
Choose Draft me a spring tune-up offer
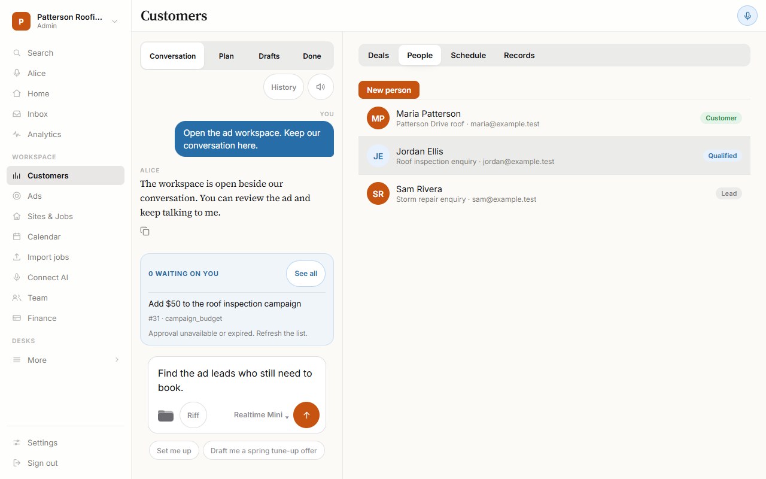[x=264, y=450]
